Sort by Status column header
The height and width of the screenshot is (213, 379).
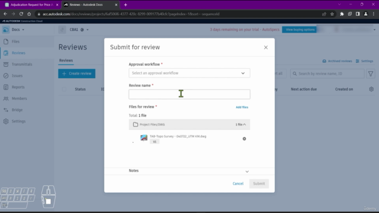[x=81, y=89]
